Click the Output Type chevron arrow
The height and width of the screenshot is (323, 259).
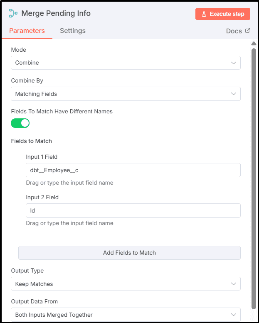233,284
